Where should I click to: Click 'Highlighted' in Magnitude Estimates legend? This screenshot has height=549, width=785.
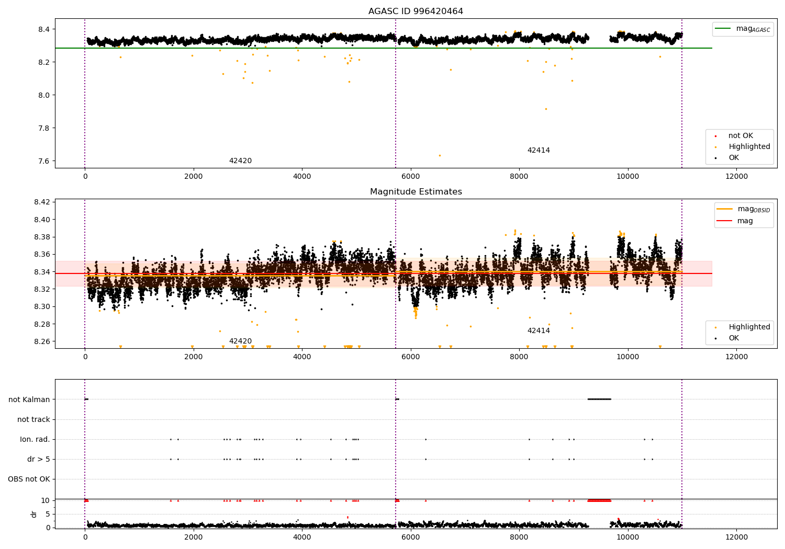coord(749,327)
